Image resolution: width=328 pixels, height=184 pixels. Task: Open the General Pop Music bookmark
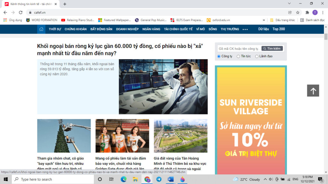151,20
